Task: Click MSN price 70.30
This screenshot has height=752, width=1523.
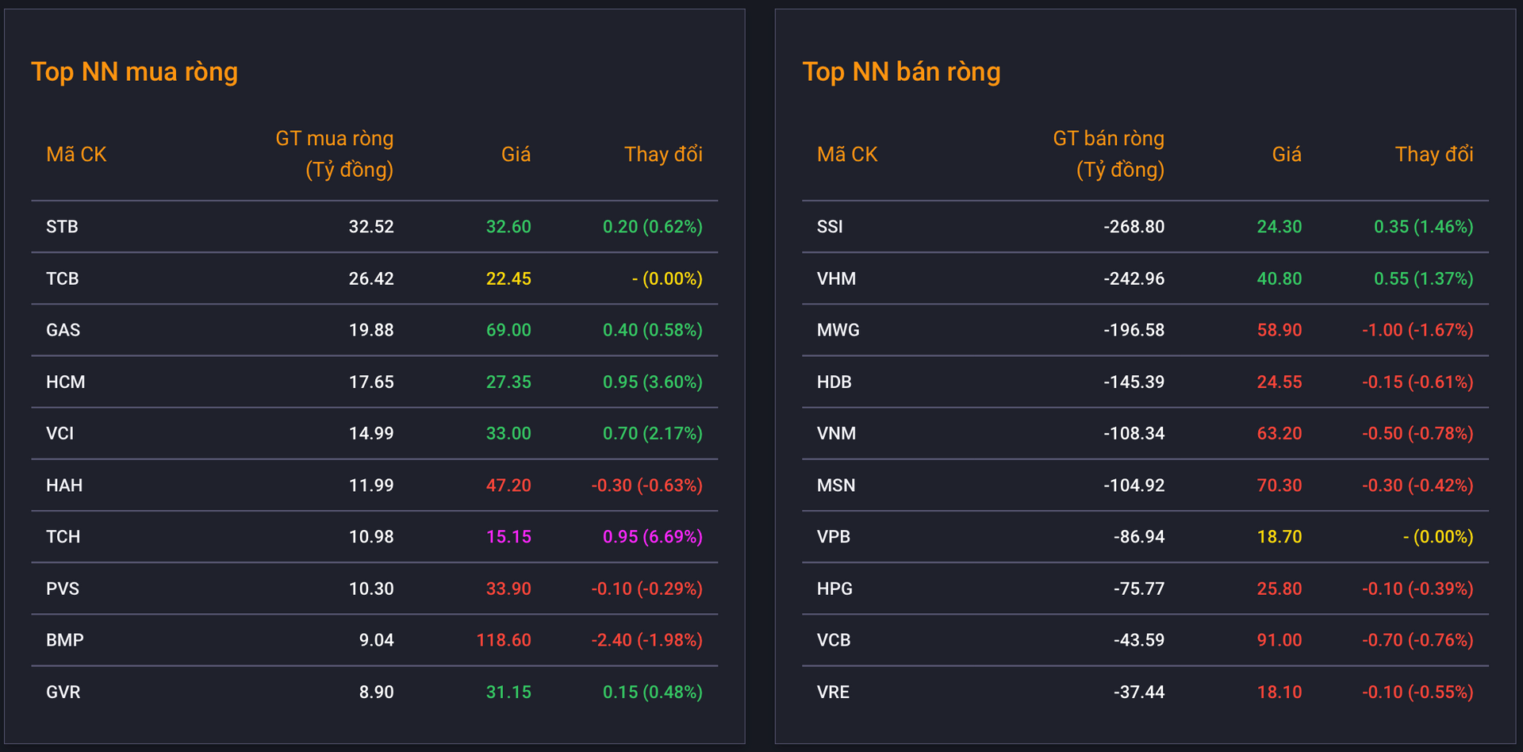Action: 1279,485
